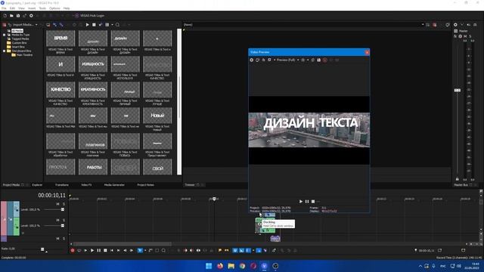This screenshot has height=272, width=484.
Task: Open the Options menu
Action: coord(54,8)
